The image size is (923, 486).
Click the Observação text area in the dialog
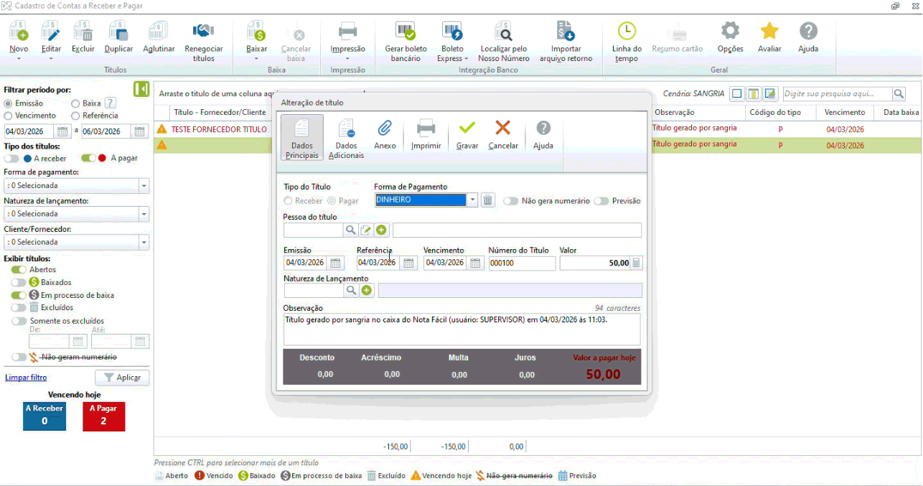pyautogui.click(x=461, y=329)
